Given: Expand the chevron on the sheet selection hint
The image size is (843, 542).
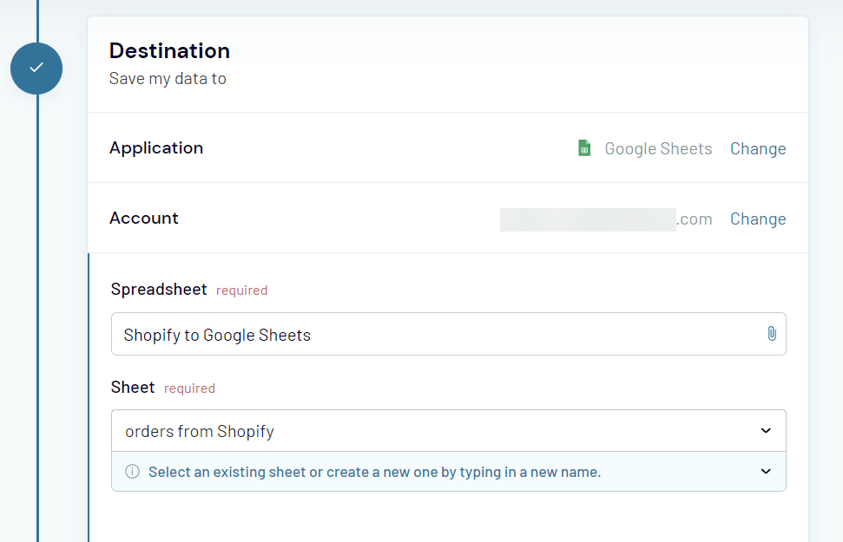Looking at the screenshot, I should 765,471.
